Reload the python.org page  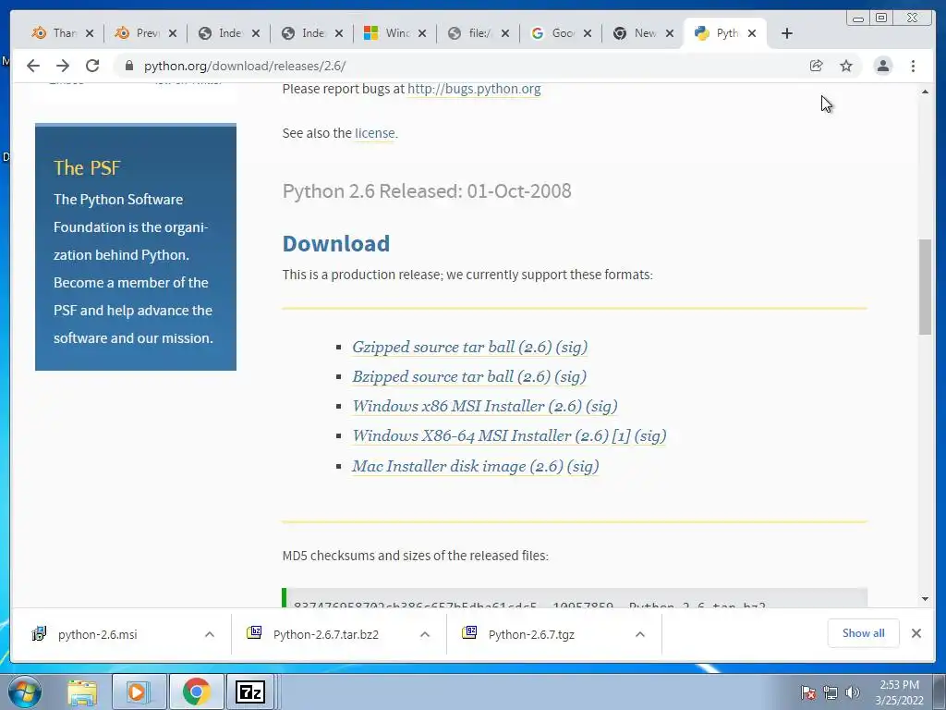(92, 66)
